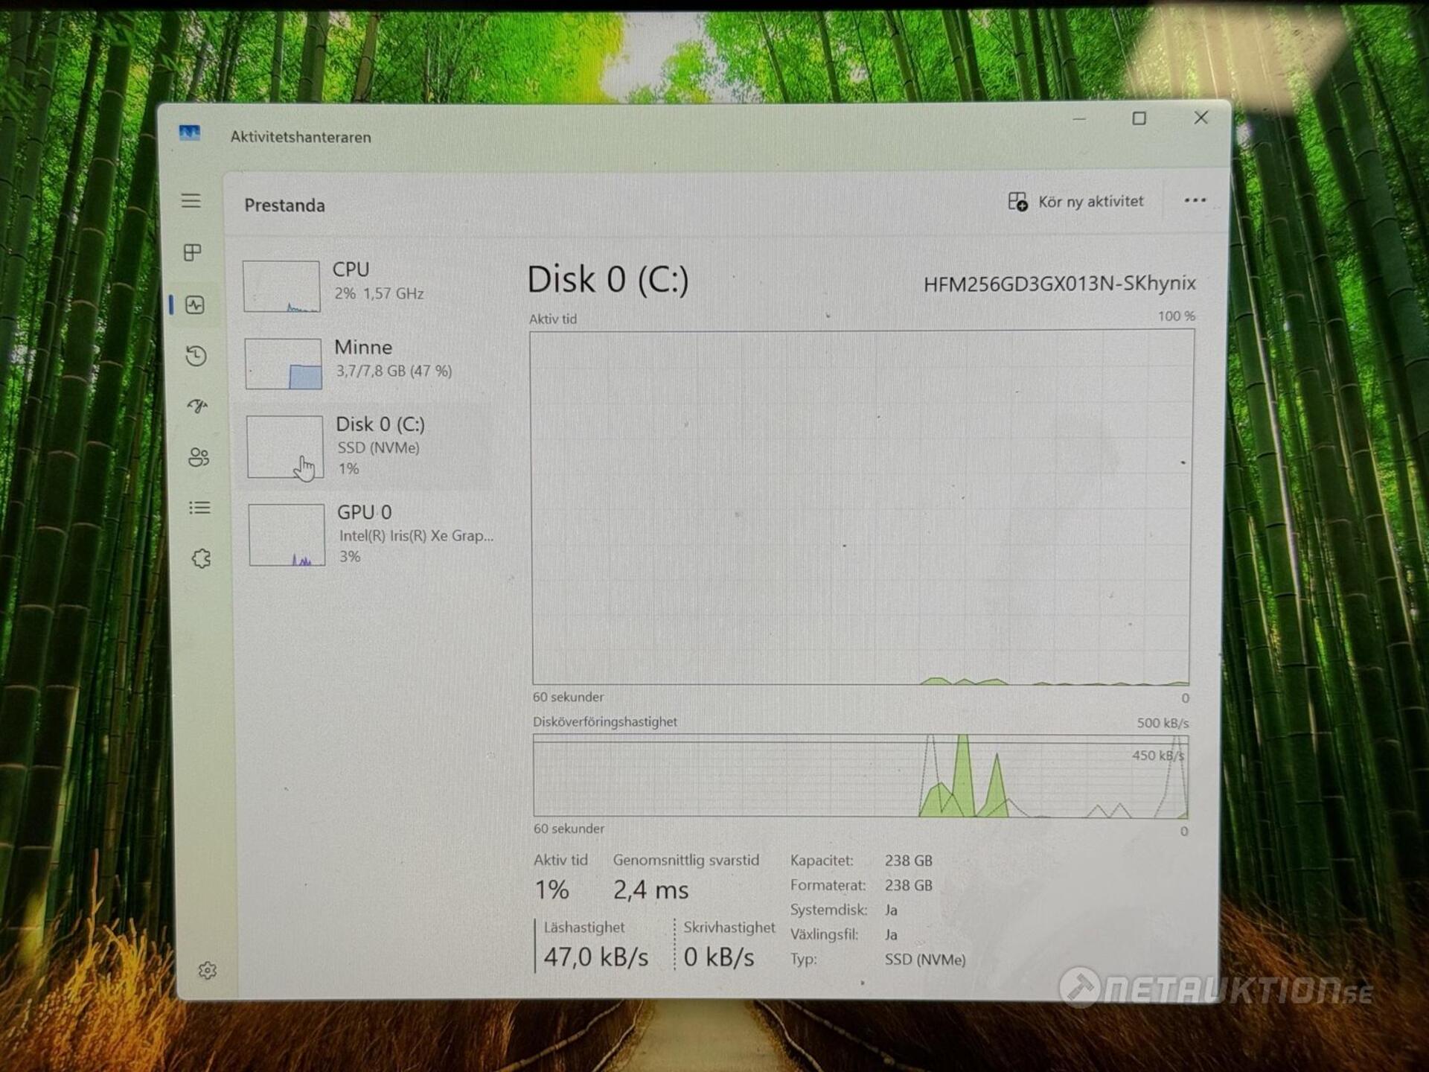Expand the hamburger navigation menu
This screenshot has width=1429, height=1072.
191,201
